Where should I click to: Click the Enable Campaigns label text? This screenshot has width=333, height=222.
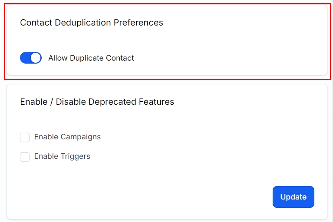(x=67, y=137)
